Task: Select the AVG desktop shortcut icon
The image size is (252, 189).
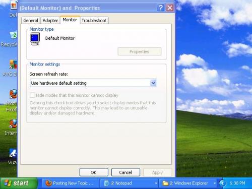Action: [13, 65]
